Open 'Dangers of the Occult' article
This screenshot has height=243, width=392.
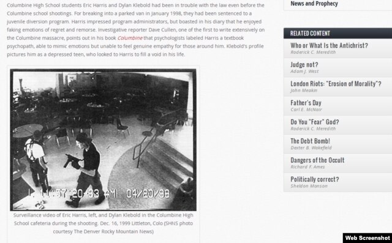coord(317,160)
